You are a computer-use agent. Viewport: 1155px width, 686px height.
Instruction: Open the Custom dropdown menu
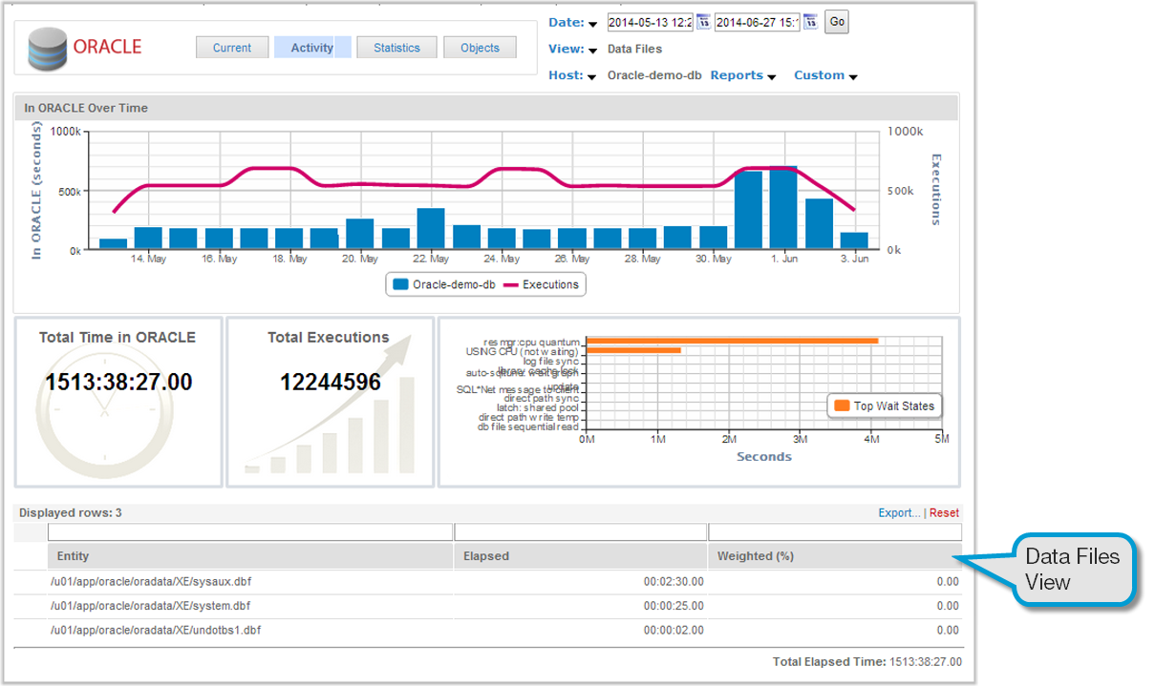pos(825,75)
